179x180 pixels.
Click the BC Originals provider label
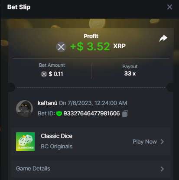coord(57,147)
